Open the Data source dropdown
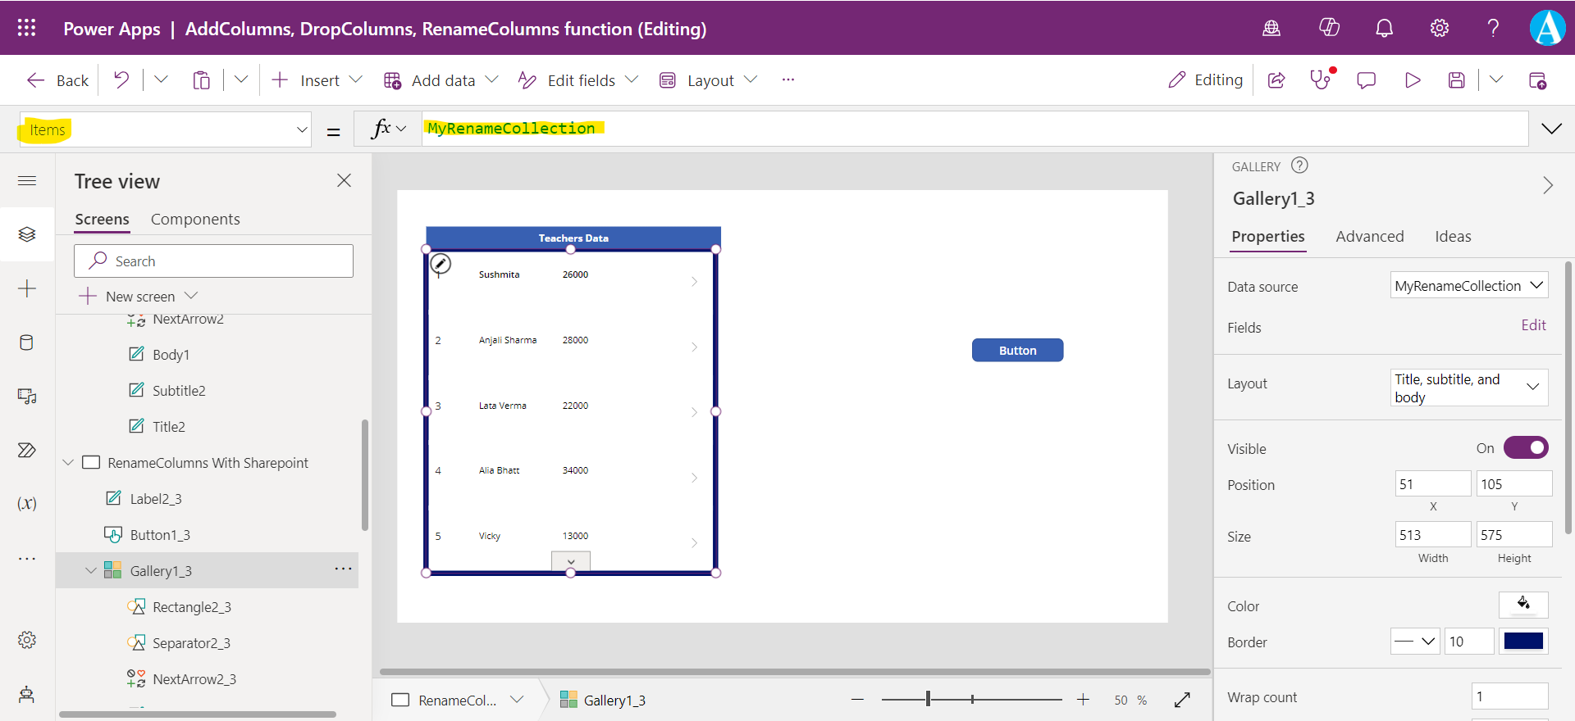1575x721 pixels. click(x=1468, y=286)
